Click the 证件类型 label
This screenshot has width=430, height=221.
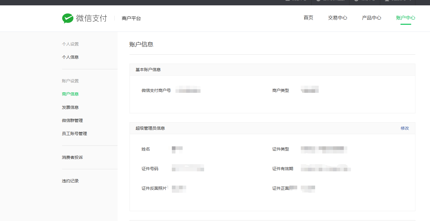tap(281, 149)
